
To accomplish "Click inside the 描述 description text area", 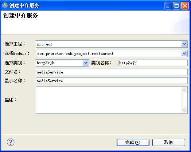I will 108,100.
